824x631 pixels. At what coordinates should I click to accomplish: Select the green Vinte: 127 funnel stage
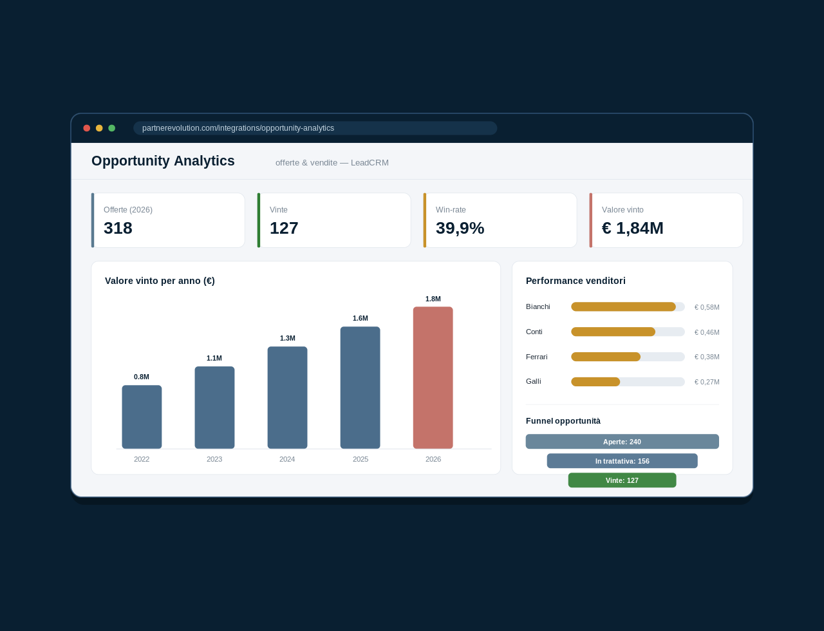(x=623, y=480)
